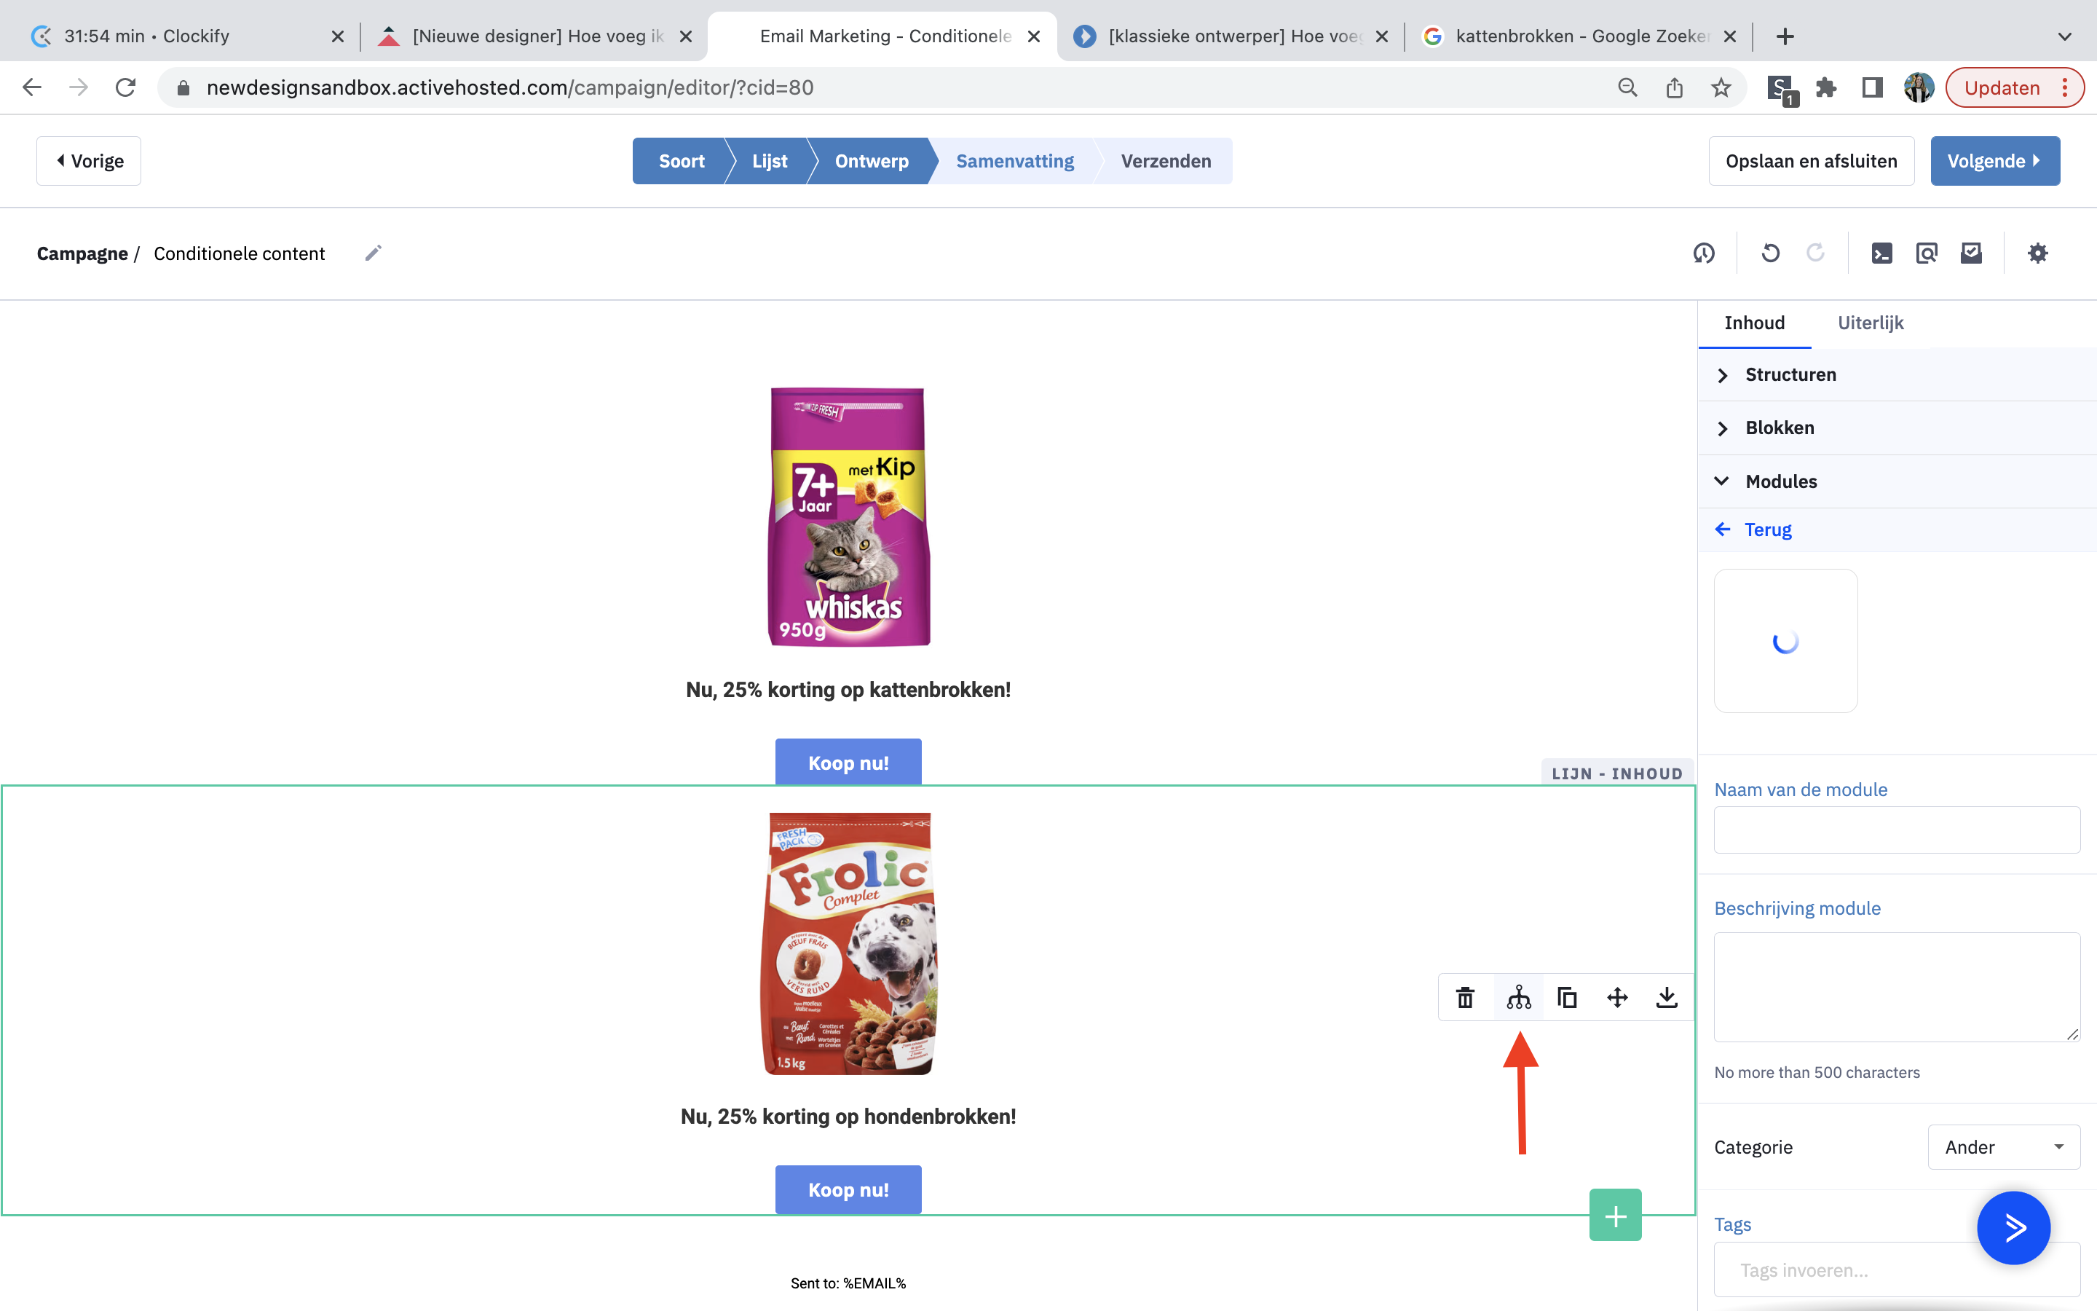
Task: Close the Clockify browser tab
Action: click(338, 36)
